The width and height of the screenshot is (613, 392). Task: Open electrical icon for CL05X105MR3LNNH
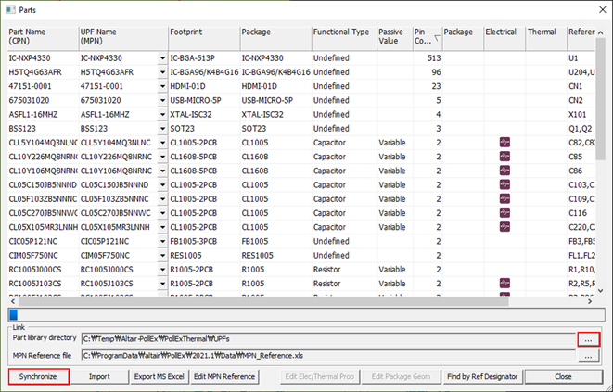(x=504, y=226)
